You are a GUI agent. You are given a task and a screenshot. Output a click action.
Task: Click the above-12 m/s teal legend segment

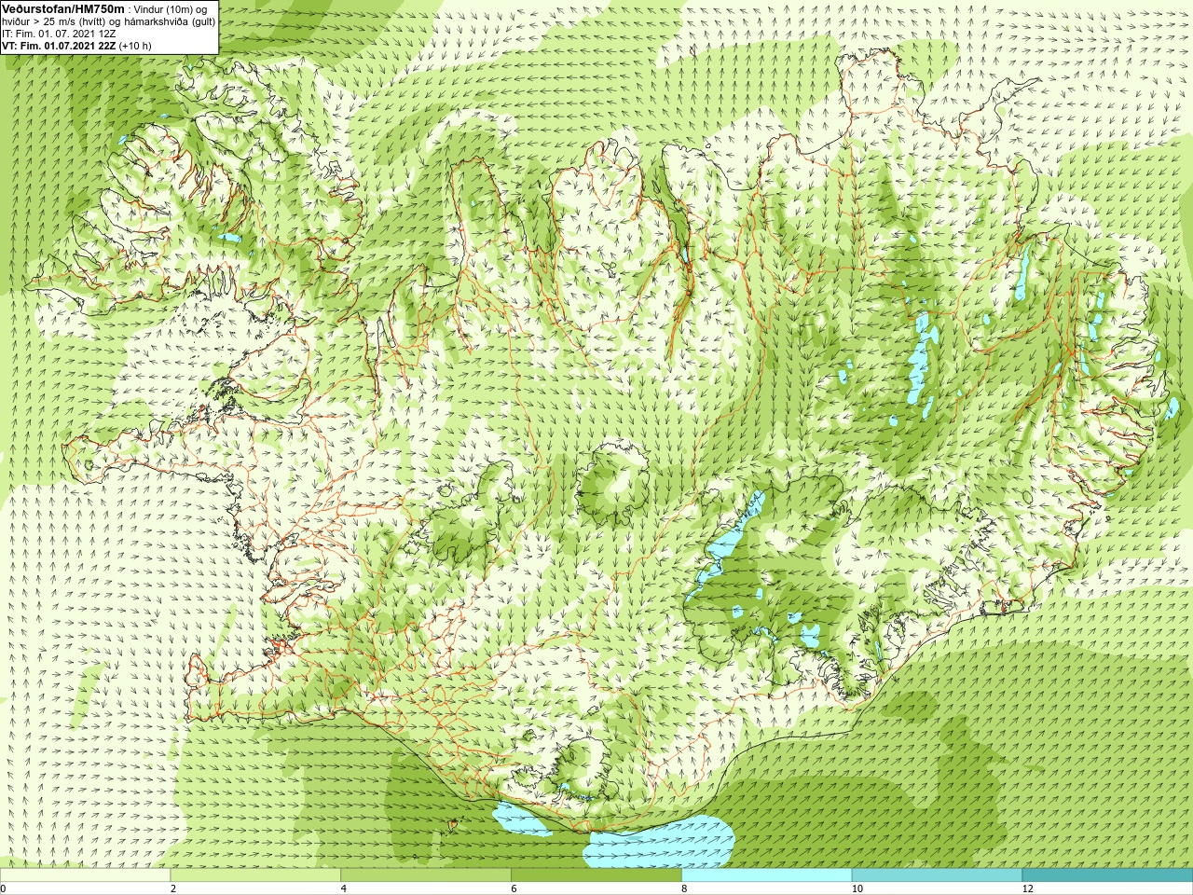tap(1107, 875)
